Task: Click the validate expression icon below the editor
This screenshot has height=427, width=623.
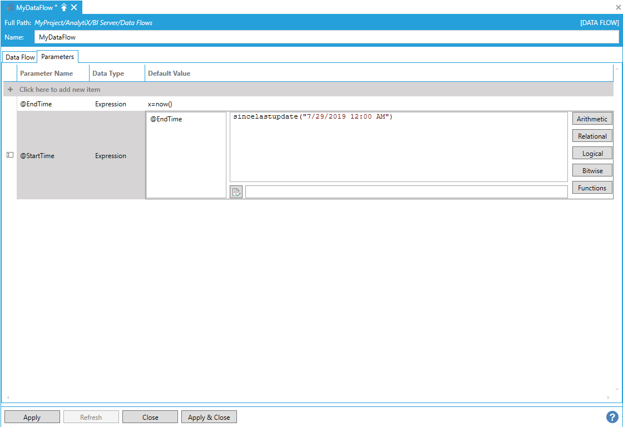Action: click(x=236, y=192)
